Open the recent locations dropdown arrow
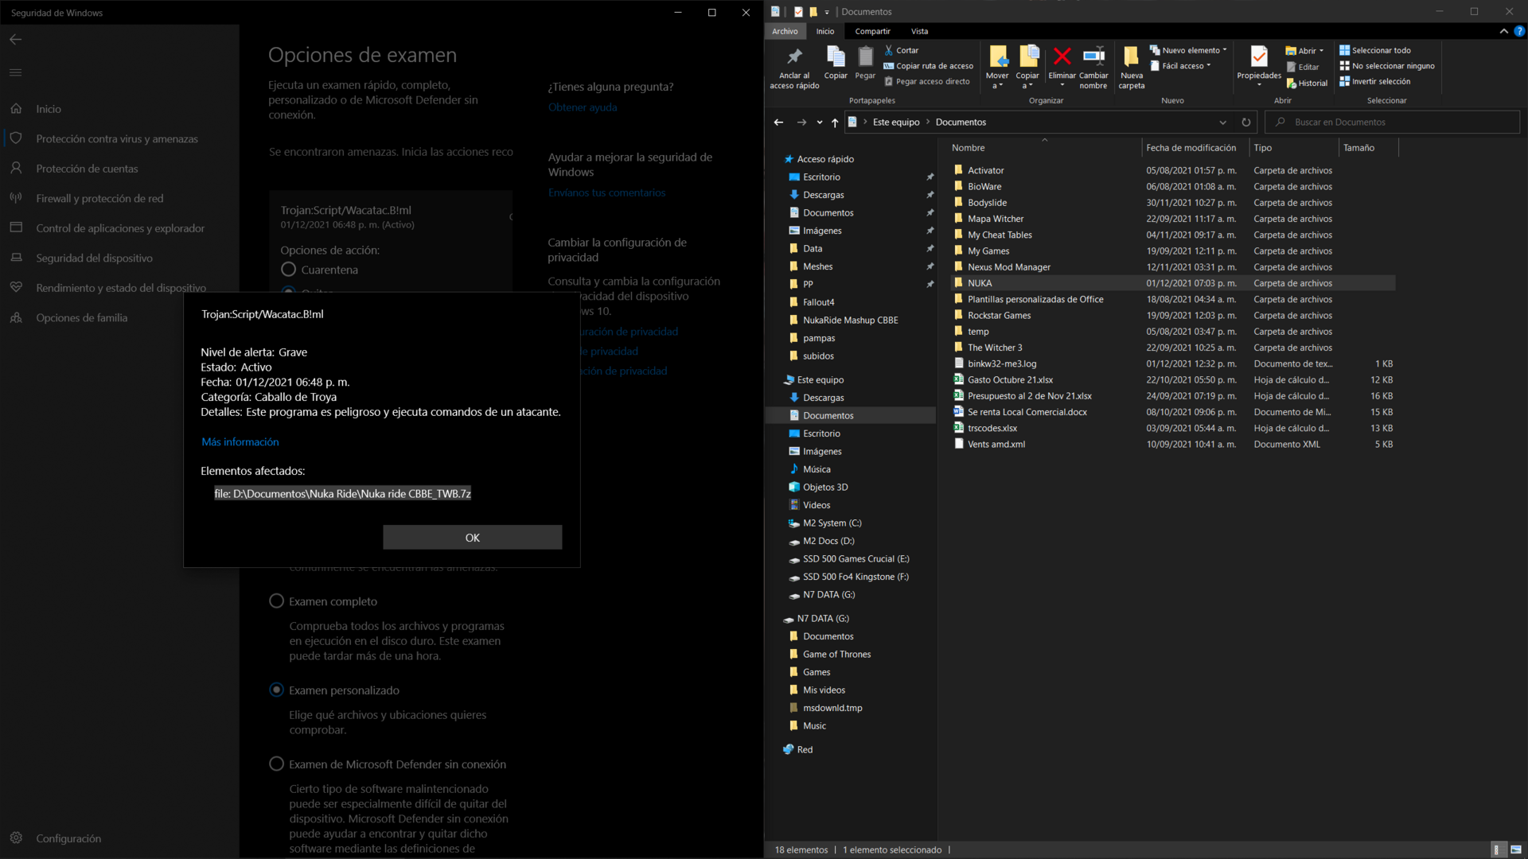1528x859 pixels. tap(819, 122)
